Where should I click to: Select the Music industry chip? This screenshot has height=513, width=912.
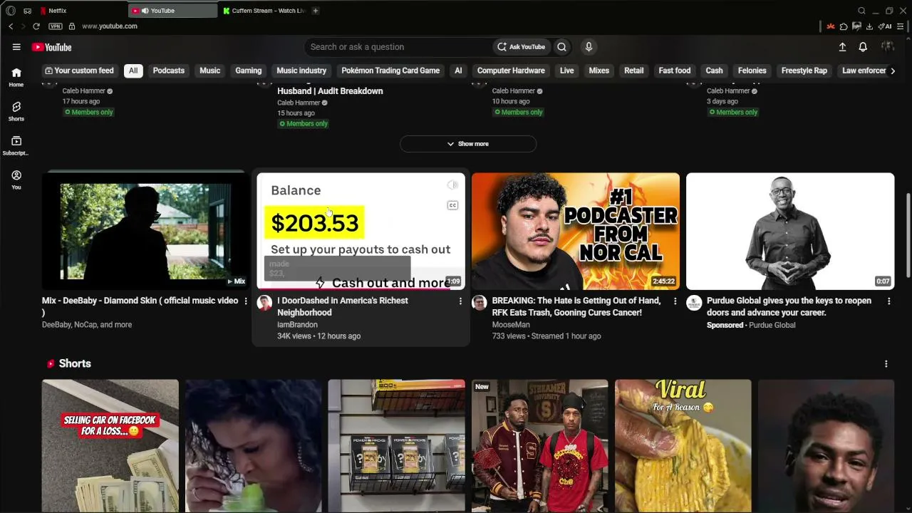pos(301,71)
